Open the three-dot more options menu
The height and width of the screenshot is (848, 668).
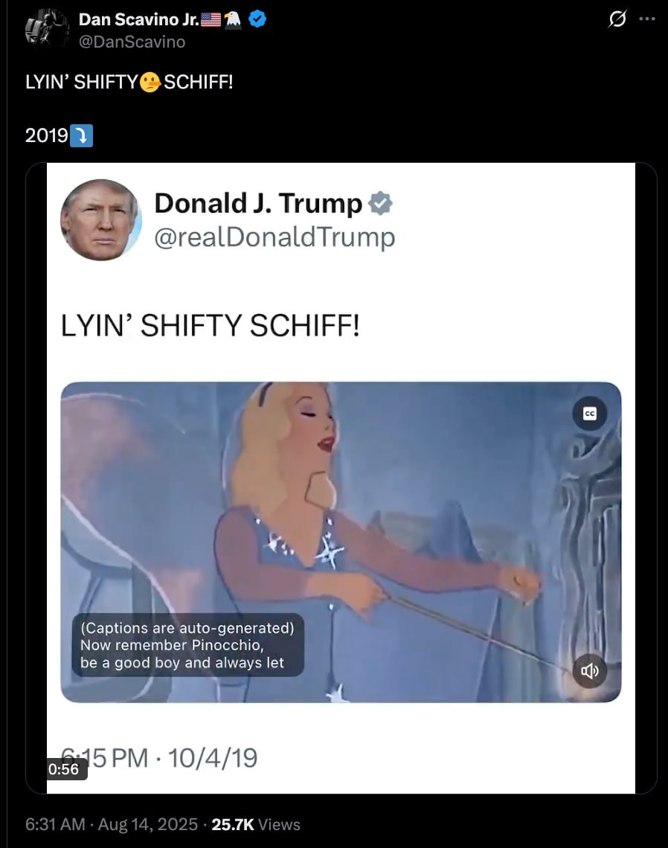pyautogui.click(x=647, y=19)
